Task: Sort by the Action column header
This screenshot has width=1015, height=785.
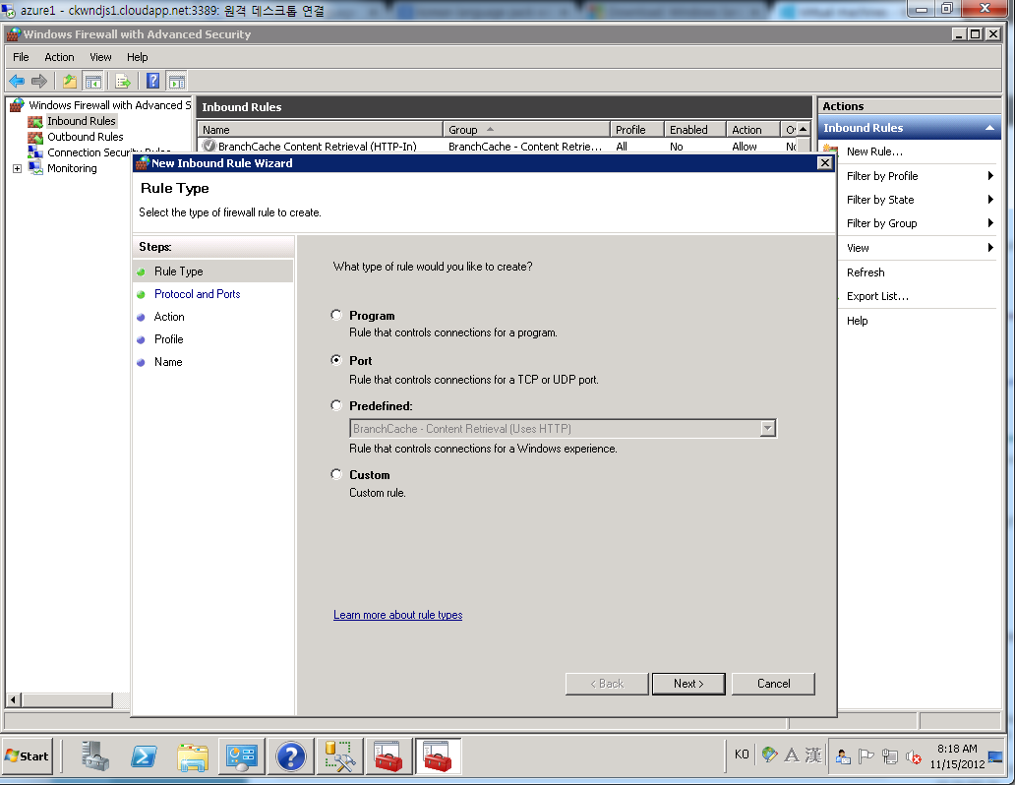Action: point(752,130)
